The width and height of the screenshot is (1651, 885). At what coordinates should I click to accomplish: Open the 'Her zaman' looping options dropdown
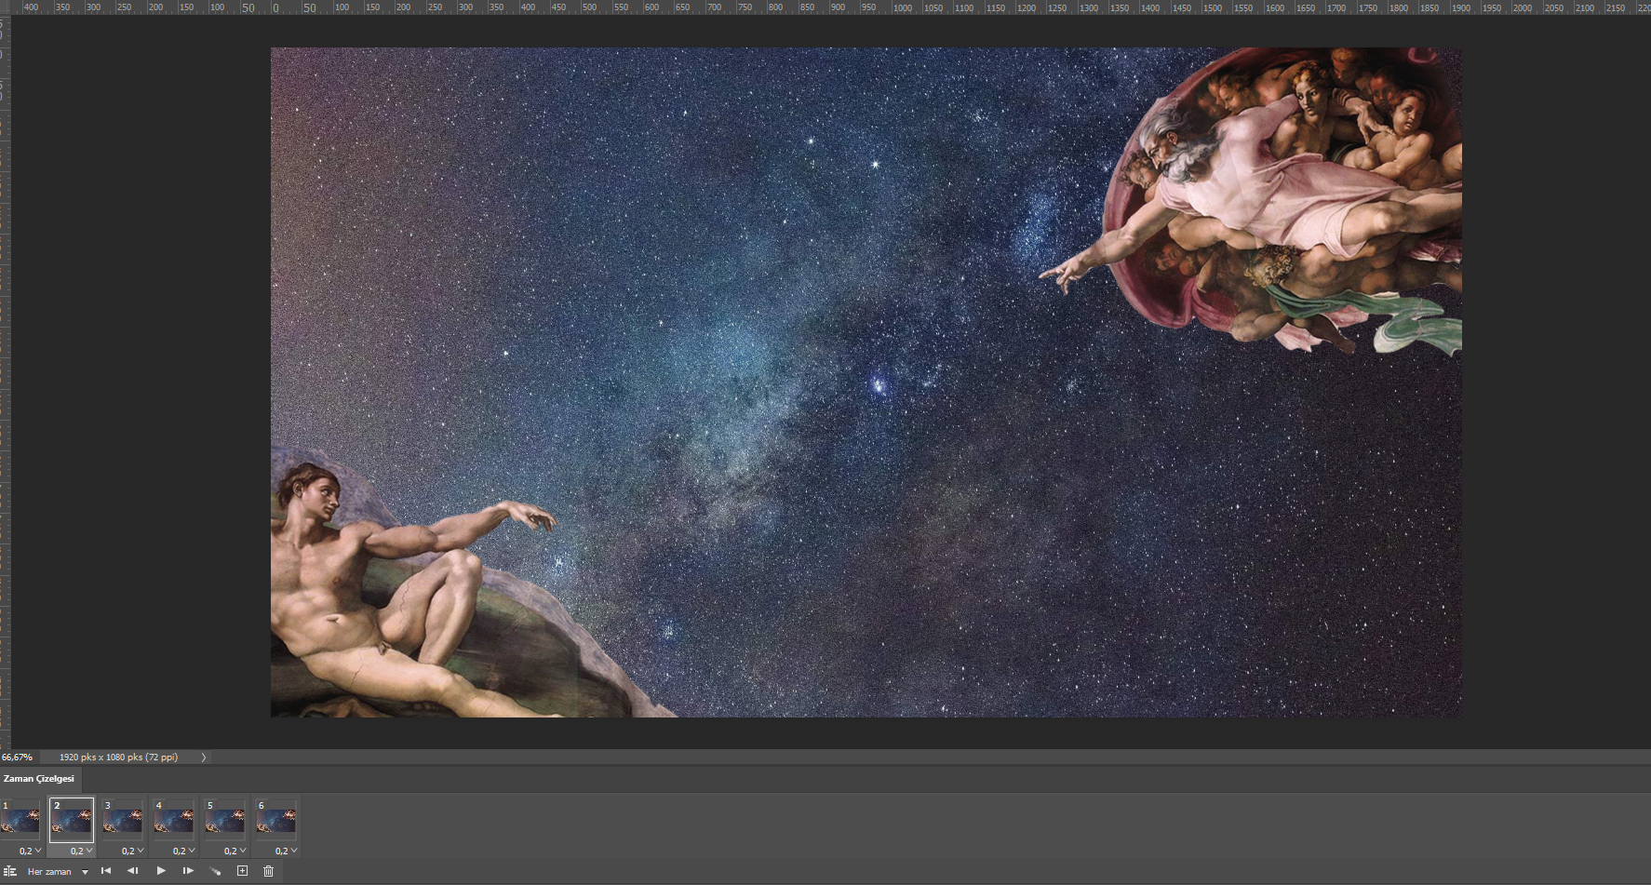[58, 872]
